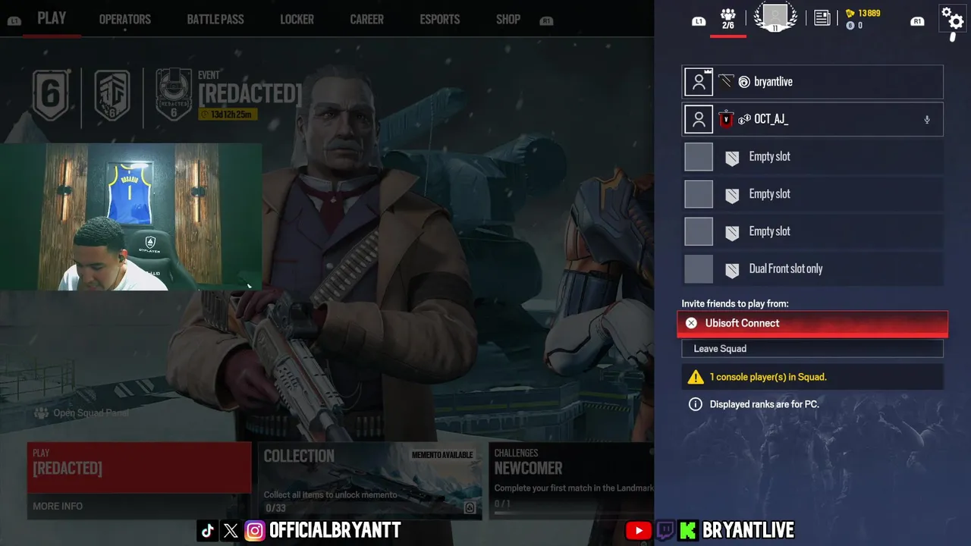Click the Siege Cup shield emblem

(x=112, y=95)
